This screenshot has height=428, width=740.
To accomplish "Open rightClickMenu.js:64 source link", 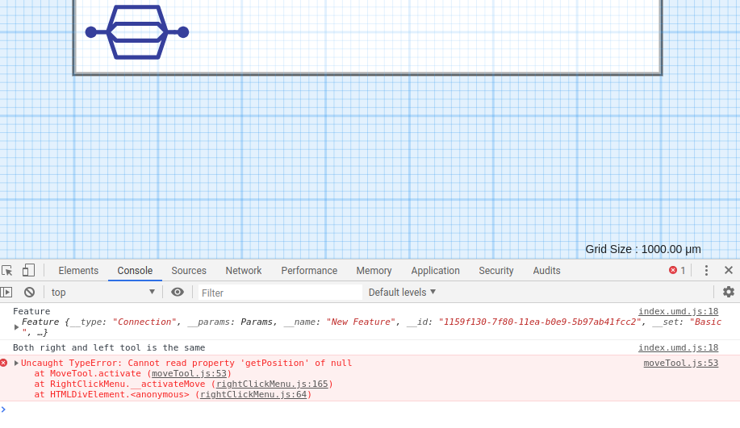I will coord(253,394).
